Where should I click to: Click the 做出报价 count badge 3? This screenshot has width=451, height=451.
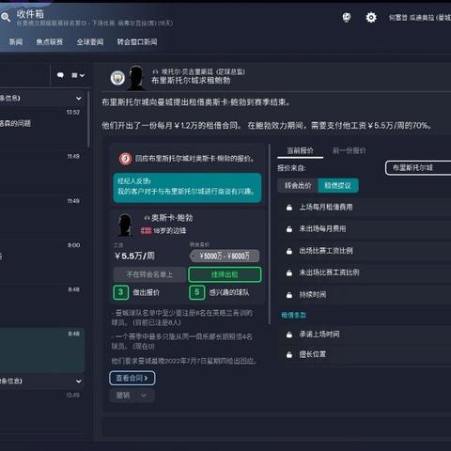pyautogui.click(x=120, y=292)
